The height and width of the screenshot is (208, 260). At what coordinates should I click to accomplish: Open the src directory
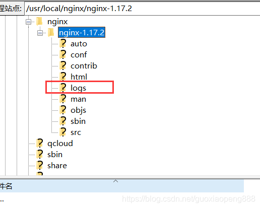(x=76, y=132)
